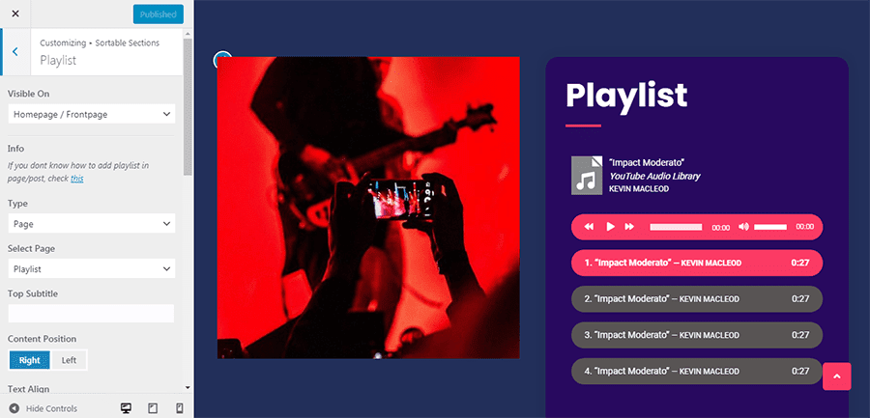Viewport: 870px width, 418px height.
Task: Switch to tablet preview mode
Action: click(x=153, y=408)
